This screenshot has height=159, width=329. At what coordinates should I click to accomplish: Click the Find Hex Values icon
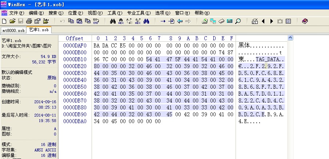pos(121,21)
